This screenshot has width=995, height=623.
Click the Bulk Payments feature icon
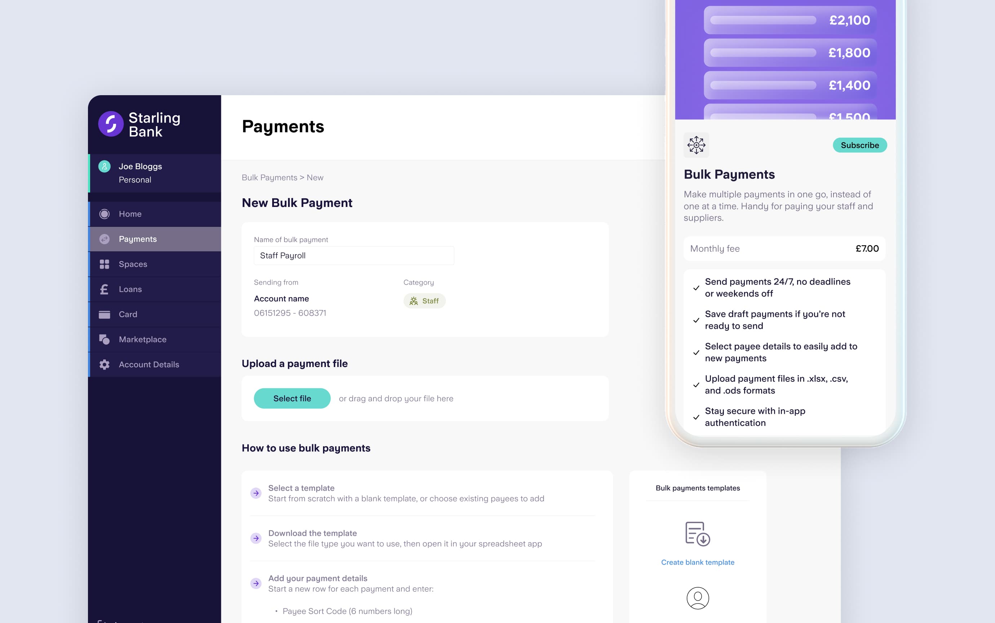point(696,143)
